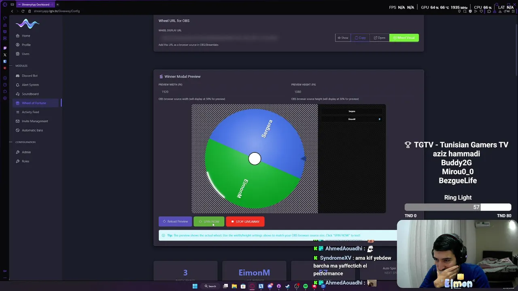Click the StreamyApp wave logo
The height and width of the screenshot is (291, 518).
[x=28, y=24]
